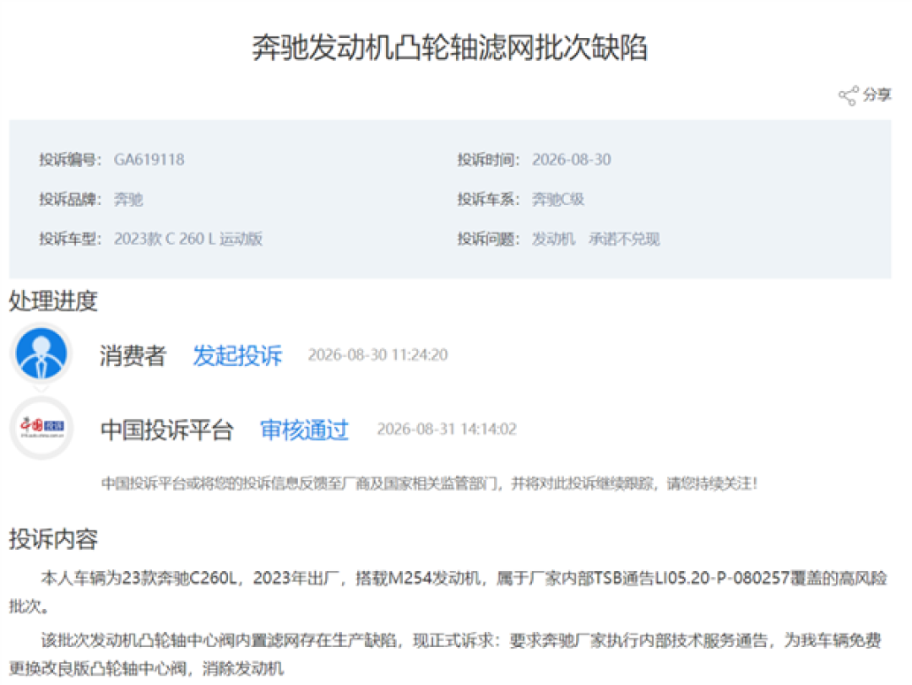Viewport: 912px width, 685px height.
Task: Click the share icon
Action: [848, 95]
